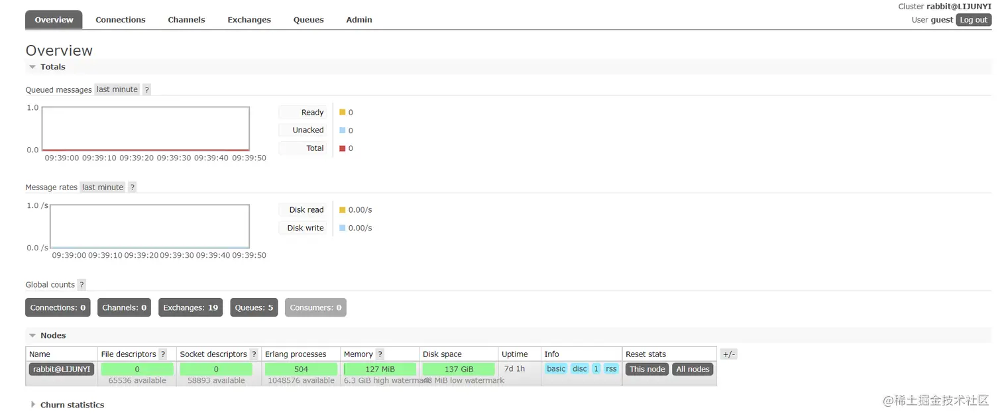Image resolution: width=1002 pixels, height=420 pixels.
Task: Open node rabbit@LIJUNYI details
Action: point(62,369)
